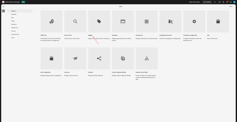This screenshot has width=237, height=122.
Task: Open the Content Fragment Models tile icon
Action: (x=123, y=58)
